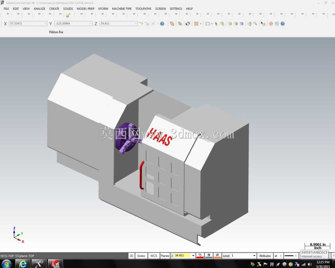Open the ANALYZE menu

[39, 9]
